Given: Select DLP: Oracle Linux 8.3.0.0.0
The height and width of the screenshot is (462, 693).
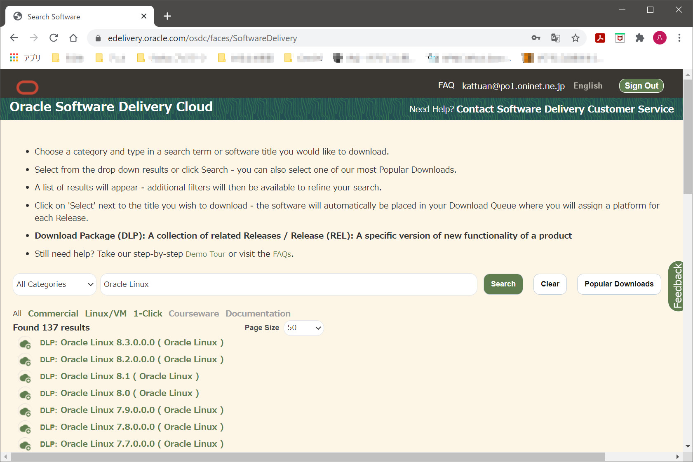Looking at the screenshot, I should (132, 342).
